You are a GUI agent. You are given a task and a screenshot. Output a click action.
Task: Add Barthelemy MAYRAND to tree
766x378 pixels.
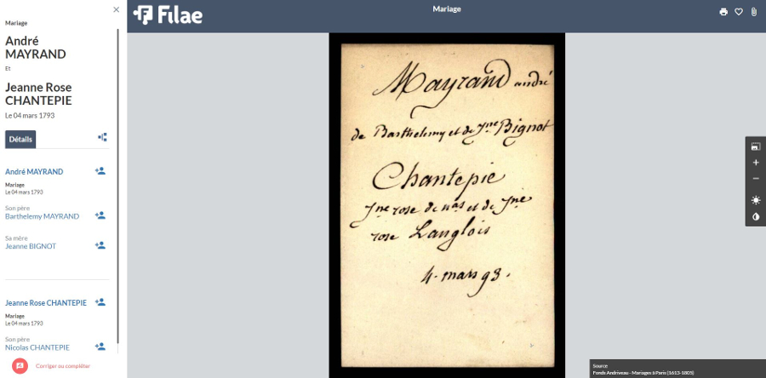[x=100, y=216]
